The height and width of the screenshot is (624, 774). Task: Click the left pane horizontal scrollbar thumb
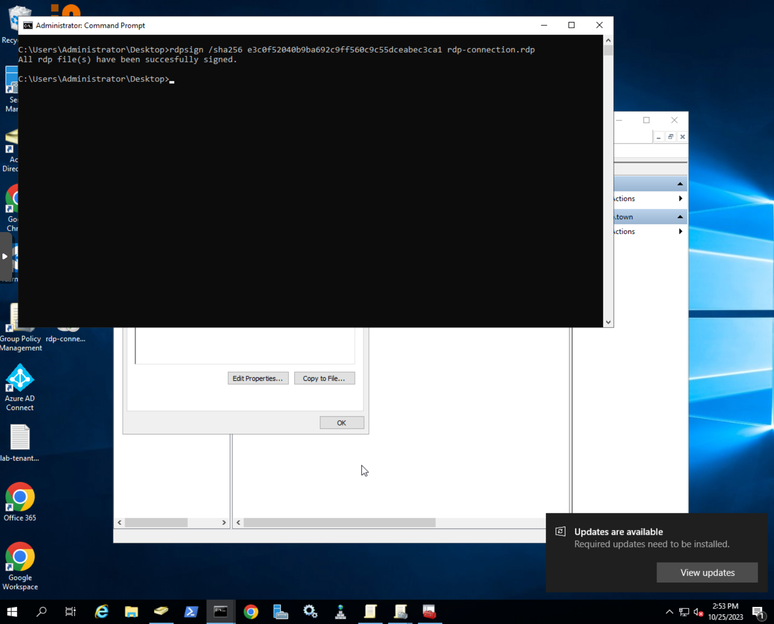coord(156,523)
